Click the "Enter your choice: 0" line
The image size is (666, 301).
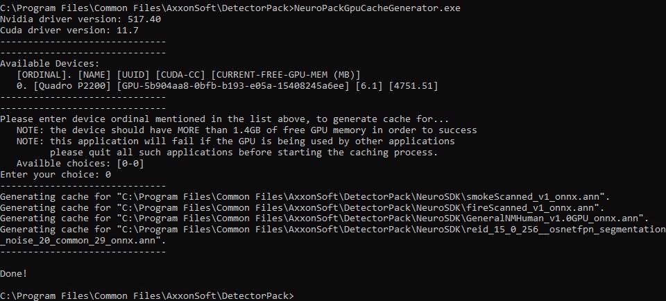55,175
